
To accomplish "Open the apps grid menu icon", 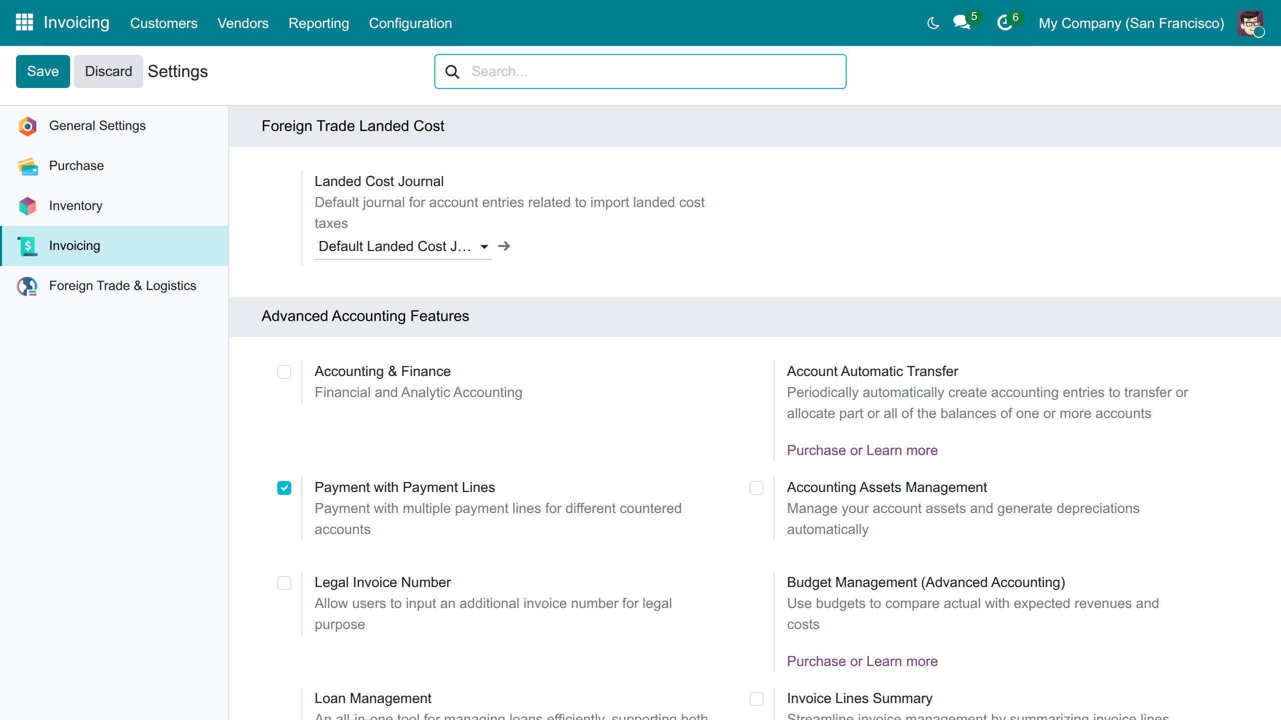I will (x=24, y=22).
